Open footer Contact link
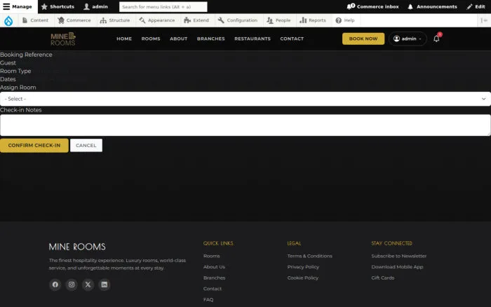491x307 pixels. [213, 289]
